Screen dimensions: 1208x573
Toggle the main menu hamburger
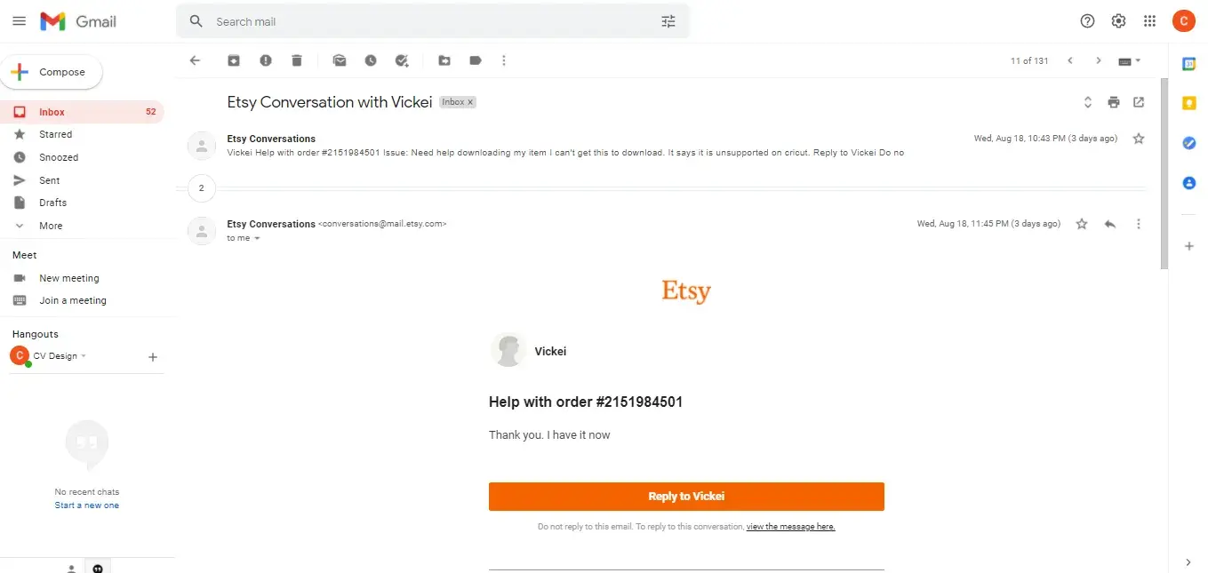pos(19,21)
